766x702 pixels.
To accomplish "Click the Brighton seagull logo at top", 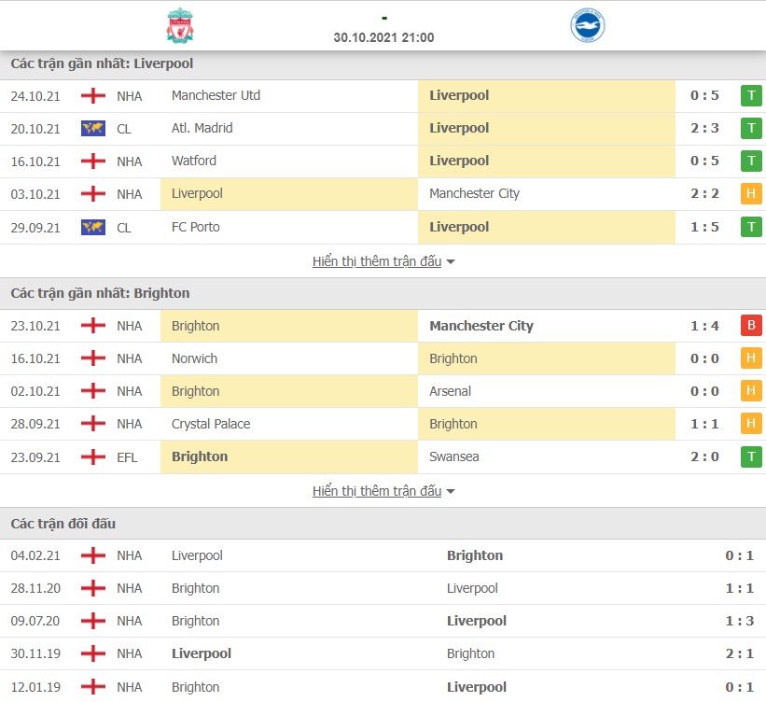I will click(x=587, y=27).
